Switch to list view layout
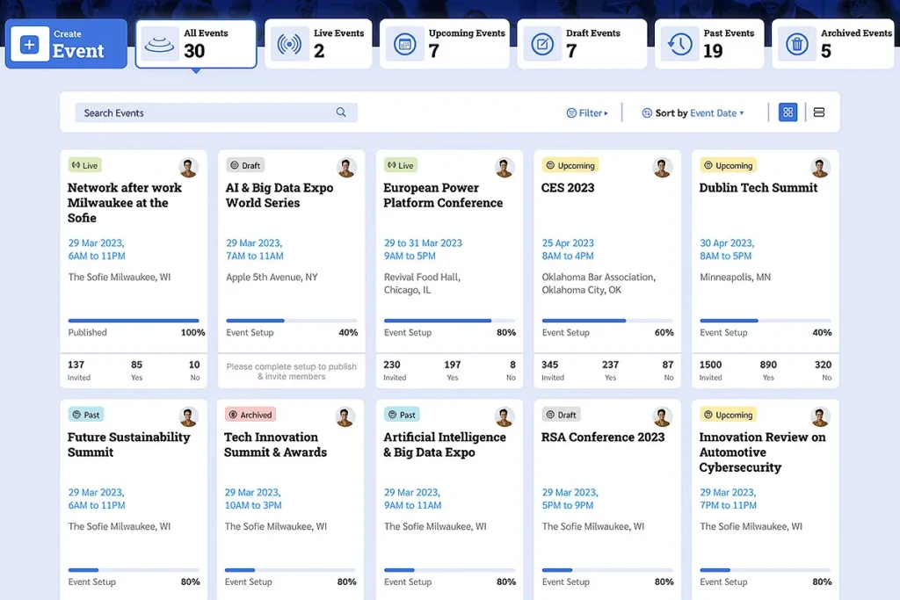 [819, 112]
